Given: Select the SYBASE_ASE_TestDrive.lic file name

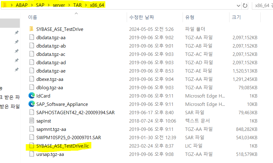Looking at the screenshot, I should click(63, 146).
